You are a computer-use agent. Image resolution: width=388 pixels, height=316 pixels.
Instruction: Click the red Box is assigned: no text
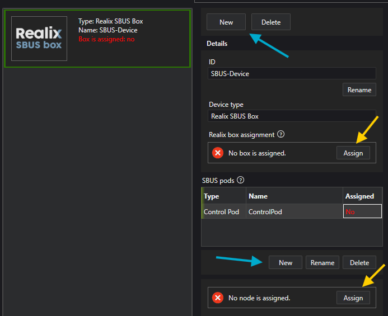click(106, 39)
